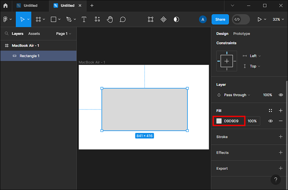Select the Text tool

(84, 19)
